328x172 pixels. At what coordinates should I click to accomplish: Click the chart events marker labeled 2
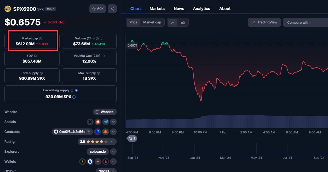[x=132, y=138]
